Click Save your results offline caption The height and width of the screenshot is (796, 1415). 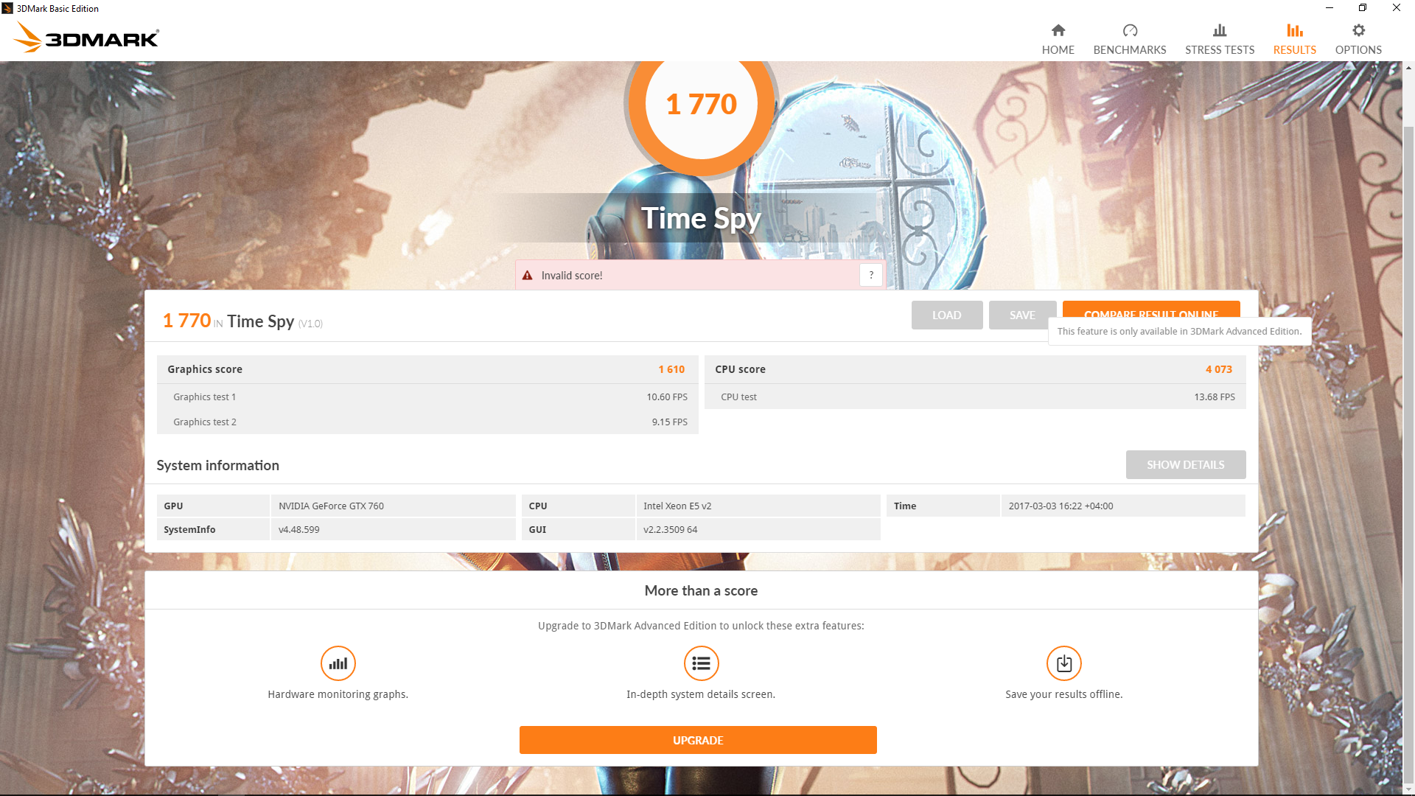tap(1064, 694)
